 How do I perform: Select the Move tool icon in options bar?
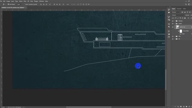pyautogui.click(x=4, y=4)
